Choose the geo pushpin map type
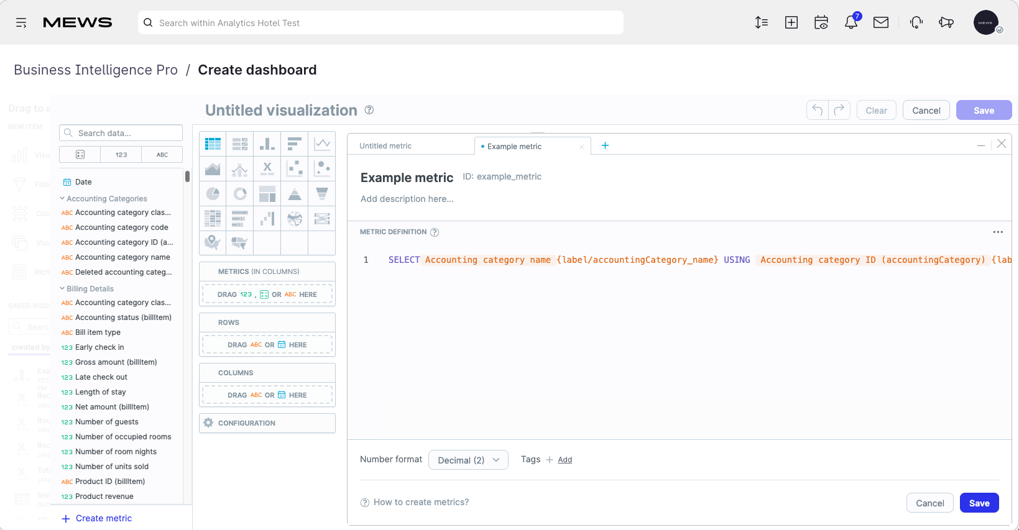 (213, 242)
